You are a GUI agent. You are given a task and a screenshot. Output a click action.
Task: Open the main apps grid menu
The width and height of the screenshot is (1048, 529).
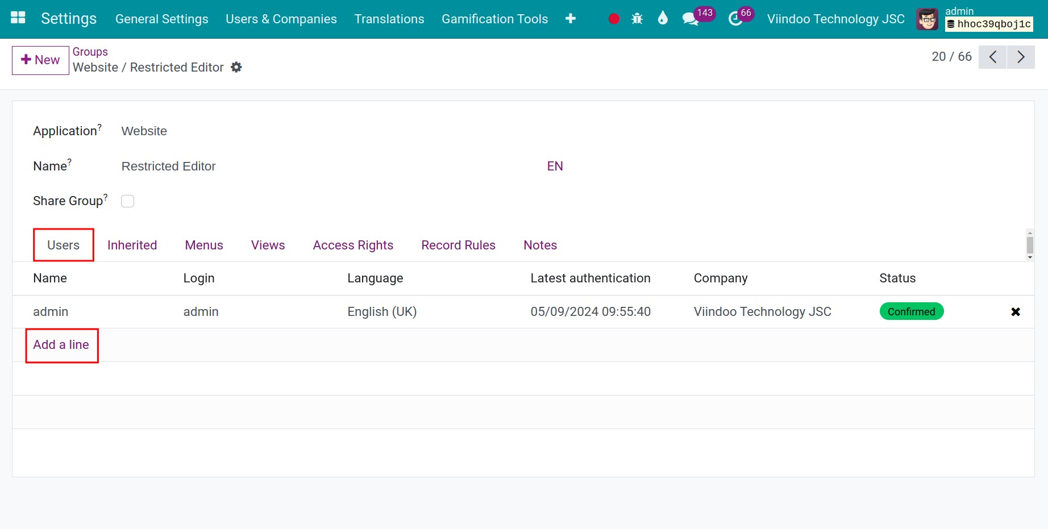tap(18, 18)
